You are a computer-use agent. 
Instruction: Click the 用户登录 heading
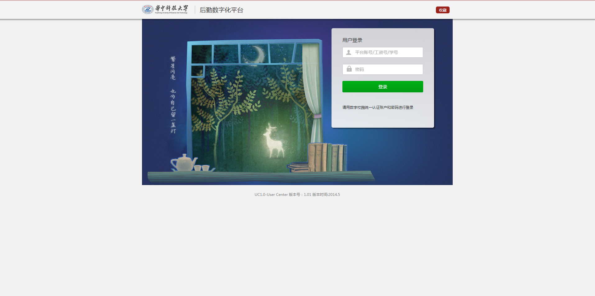coord(352,40)
